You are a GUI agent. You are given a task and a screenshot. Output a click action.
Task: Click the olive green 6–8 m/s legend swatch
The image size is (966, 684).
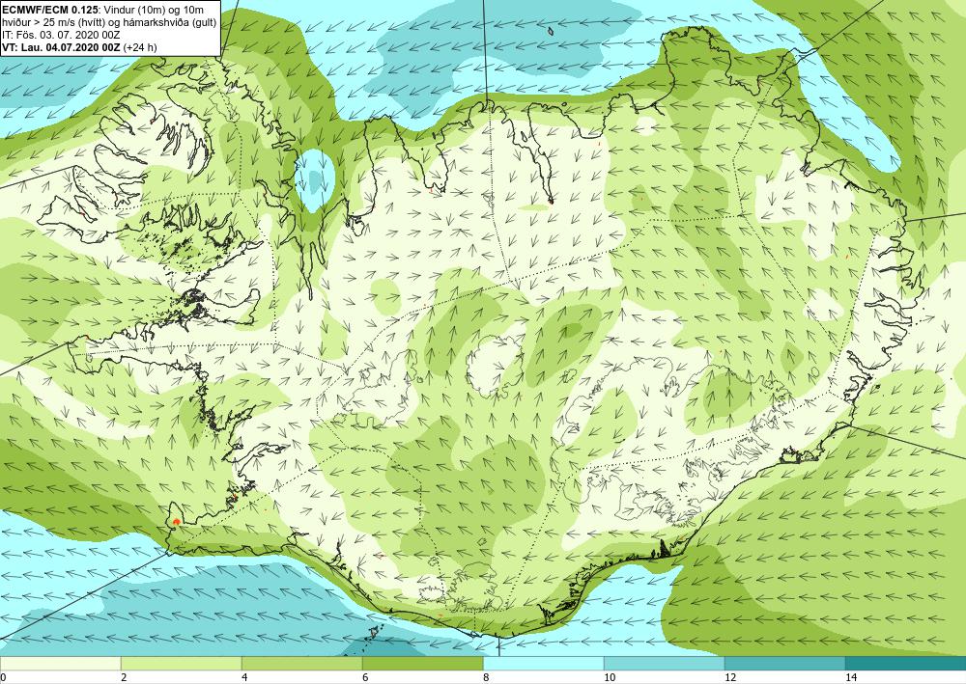tap(423, 663)
